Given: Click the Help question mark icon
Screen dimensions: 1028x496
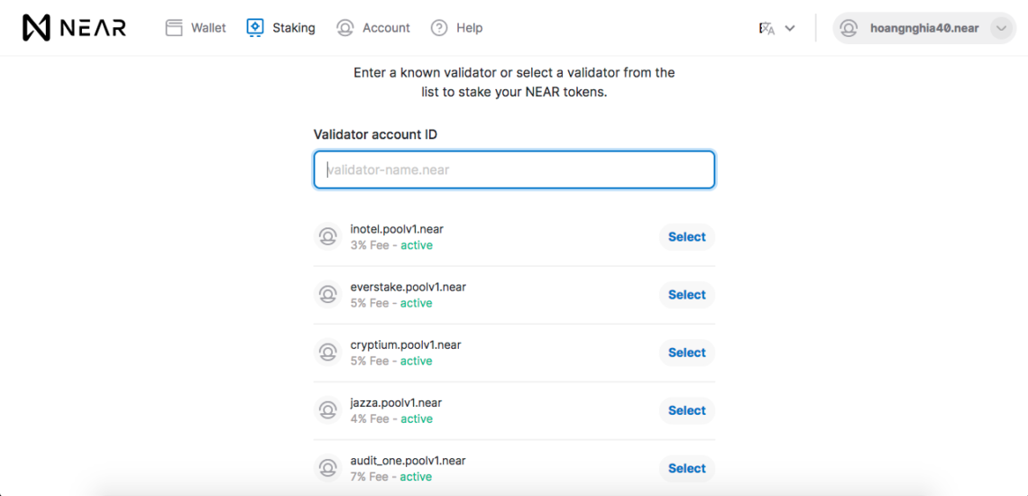Looking at the screenshot, I should [x=439, y=28].
